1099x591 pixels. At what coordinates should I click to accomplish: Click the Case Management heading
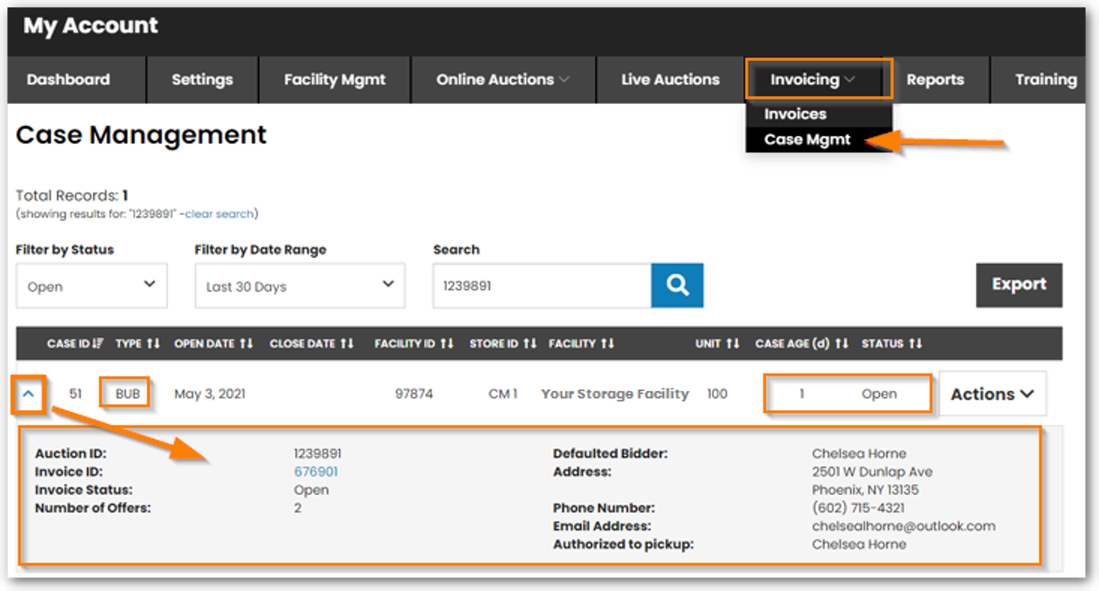coord(141,135)
